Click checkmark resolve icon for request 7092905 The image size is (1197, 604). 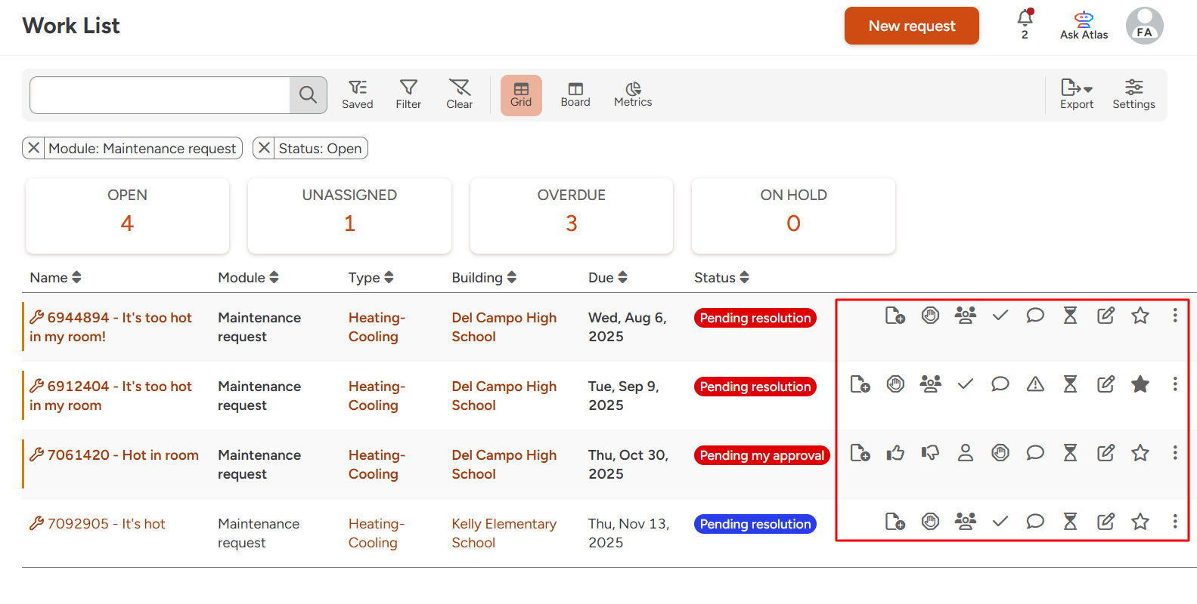click(x=1000, y=522)
